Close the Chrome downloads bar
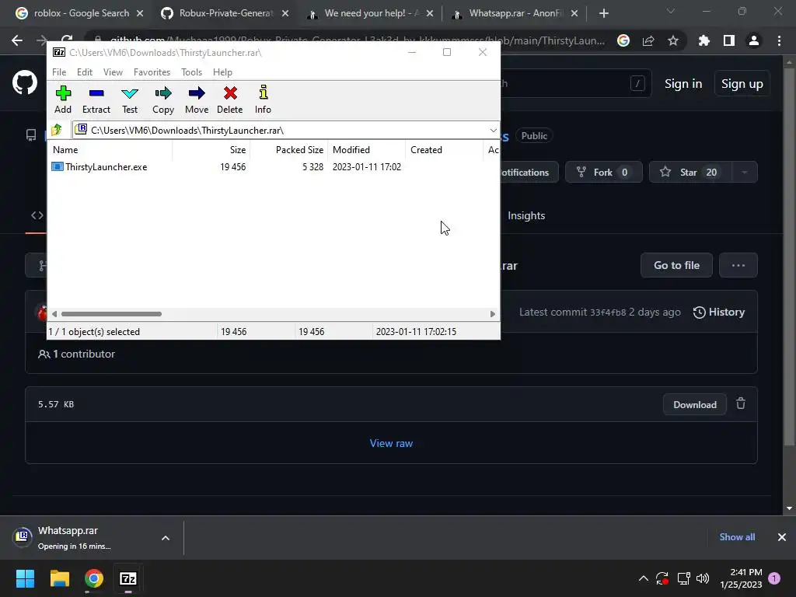 782,536
